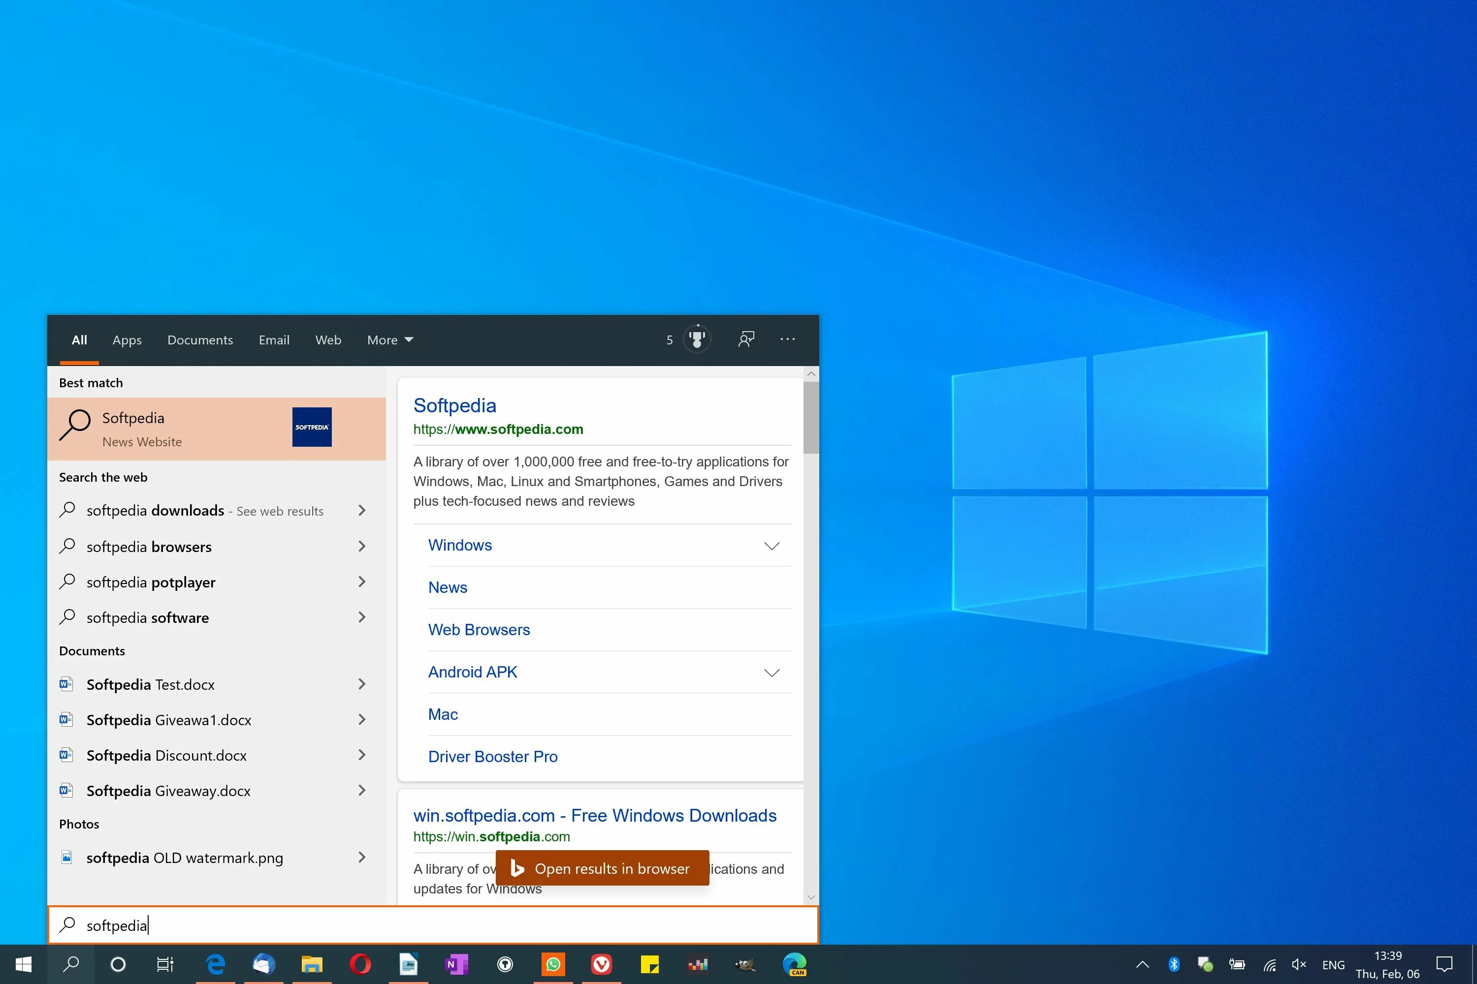
Task: Click Open results in browser button
Action: click(602, 868)
